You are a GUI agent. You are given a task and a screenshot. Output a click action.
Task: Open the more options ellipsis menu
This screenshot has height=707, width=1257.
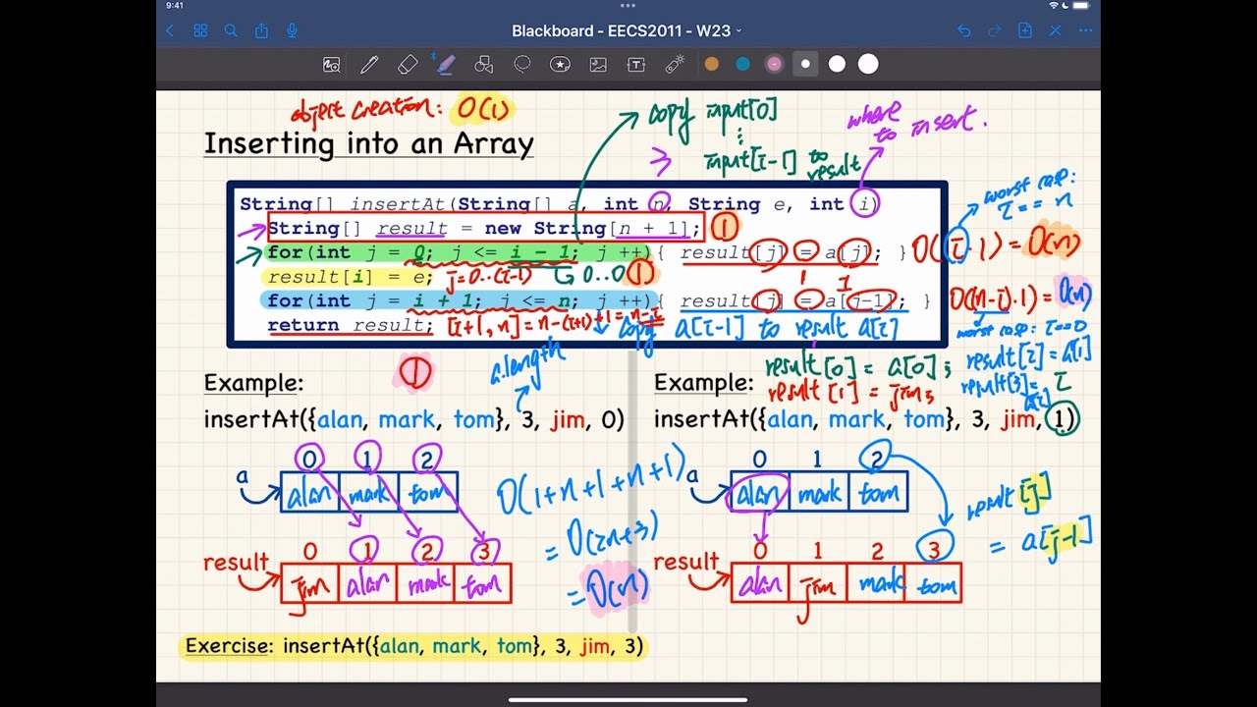point(1085,30)
